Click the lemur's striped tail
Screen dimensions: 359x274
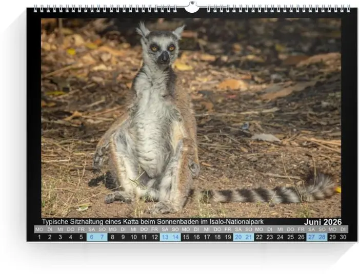tap(267, 194)
